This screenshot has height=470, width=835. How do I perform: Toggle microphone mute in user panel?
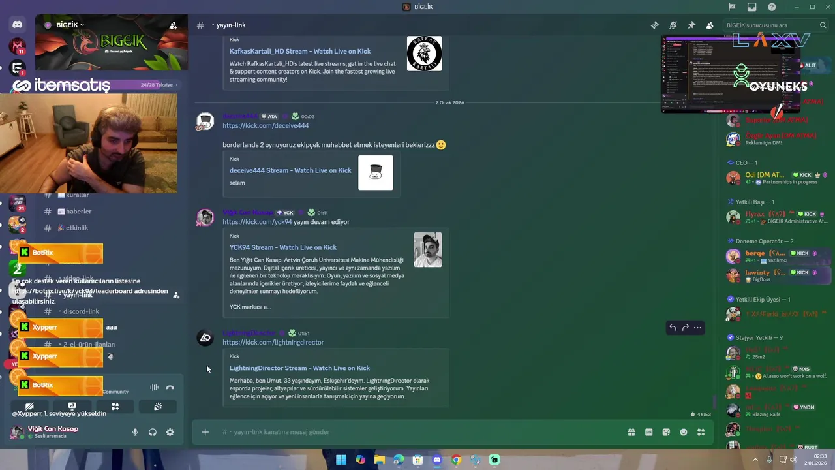(x=135, y=432)
